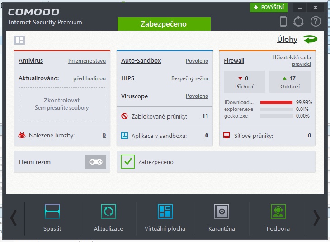
Task: Open the help question mark icon
Action: click(x=316, y=22)
